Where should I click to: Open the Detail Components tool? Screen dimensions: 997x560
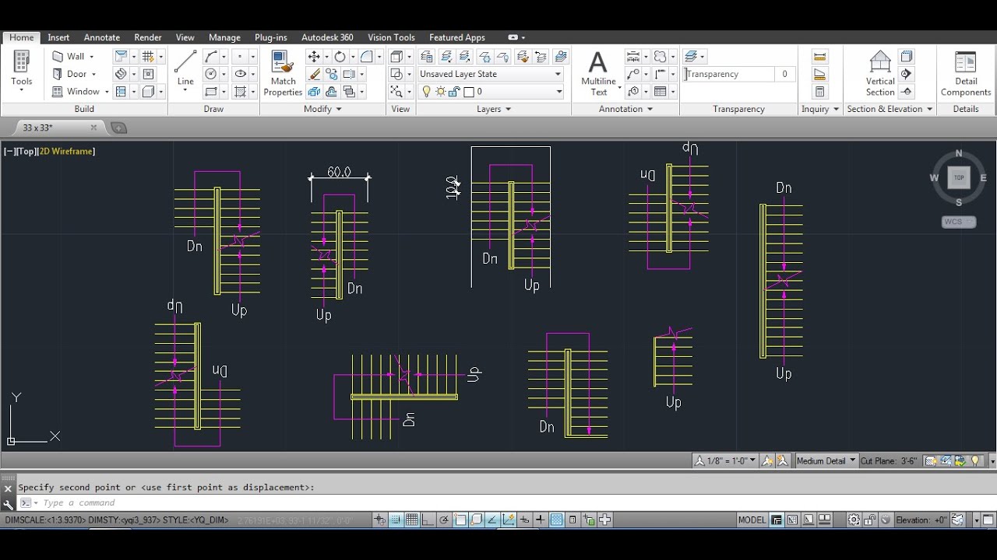966,74
